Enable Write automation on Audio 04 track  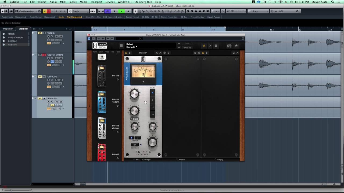click(x=61, y=102)
